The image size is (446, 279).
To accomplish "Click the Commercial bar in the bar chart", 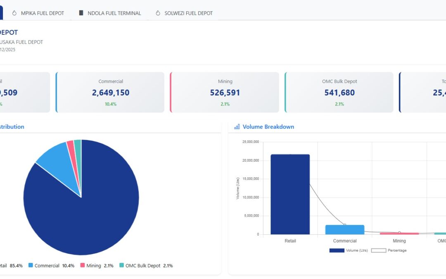I will pyautogui.click(x=345, y=230).
